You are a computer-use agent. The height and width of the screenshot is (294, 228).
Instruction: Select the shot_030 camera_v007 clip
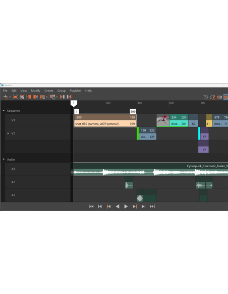click(105, 120)
